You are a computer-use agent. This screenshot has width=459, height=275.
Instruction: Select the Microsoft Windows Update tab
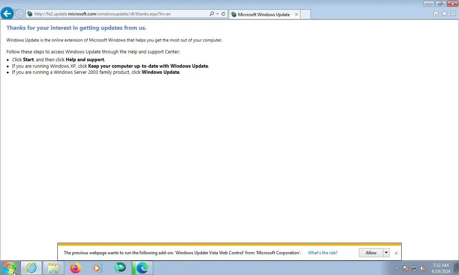click(x=264, y=14)
